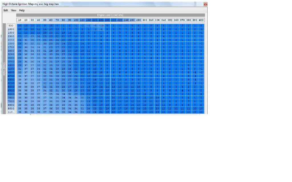Image resolution: width=292 pixels, height=182 pixels.
Task: Select the 7000 RPM row header
Action: point(11,98)
